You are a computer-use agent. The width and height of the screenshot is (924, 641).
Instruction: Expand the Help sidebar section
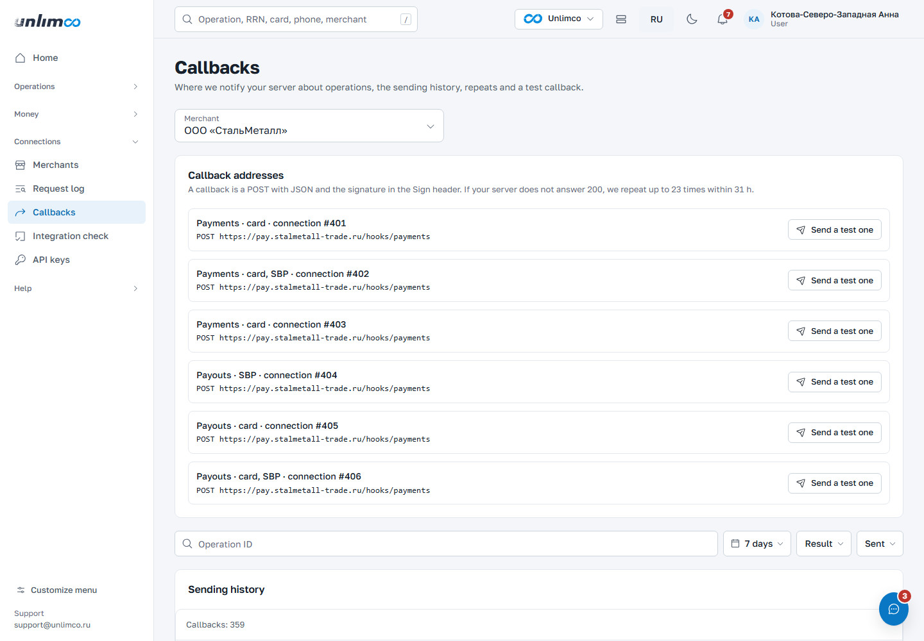[x=76, y=288]
